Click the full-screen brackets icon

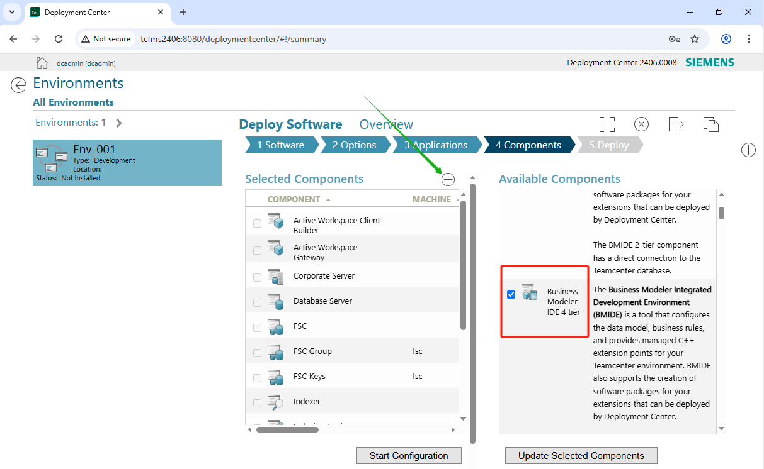click(x=607, y=124)
